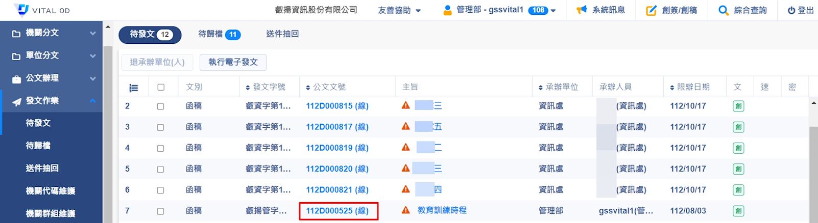Switch to the 送件抽回 tab

[282, 34]
